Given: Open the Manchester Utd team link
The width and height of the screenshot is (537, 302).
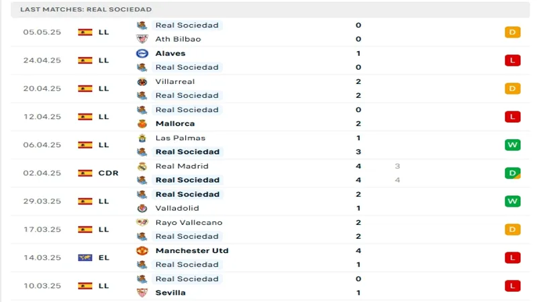Looking at the screenshot, I should 191,250.
